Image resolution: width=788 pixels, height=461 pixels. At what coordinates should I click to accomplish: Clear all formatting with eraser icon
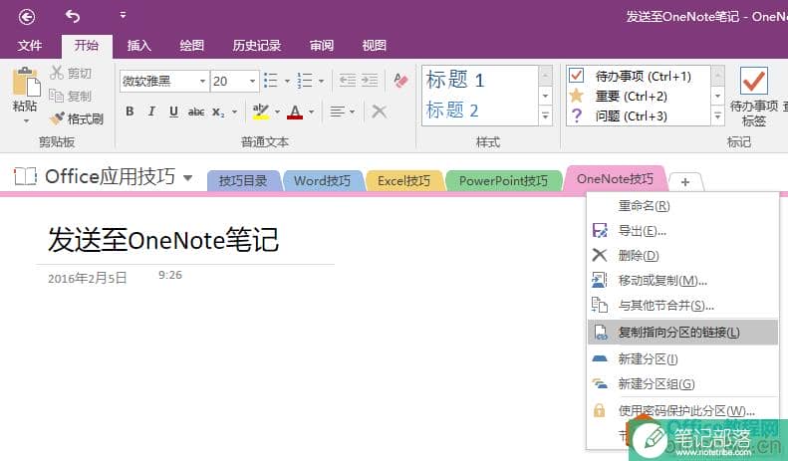click(x=401, y=81)
